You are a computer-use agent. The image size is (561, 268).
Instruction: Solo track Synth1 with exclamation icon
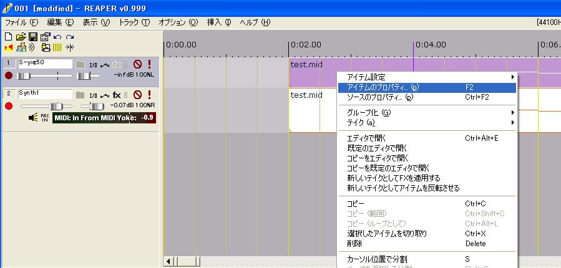[149, 95]
